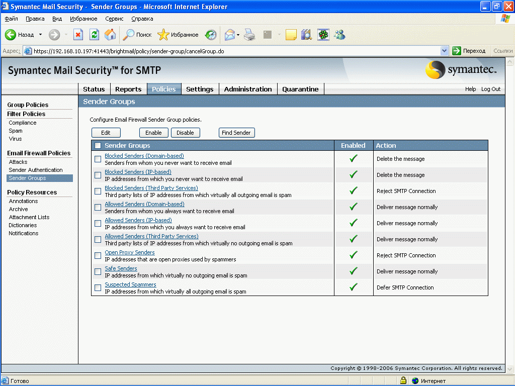
Task: Select Sender Authentication in sidebar
Action: [x=36, y=170]
